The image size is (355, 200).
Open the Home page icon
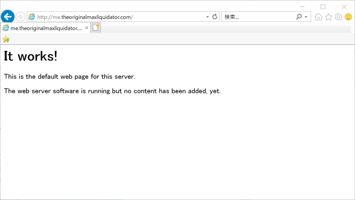click(x=318, y=17)
